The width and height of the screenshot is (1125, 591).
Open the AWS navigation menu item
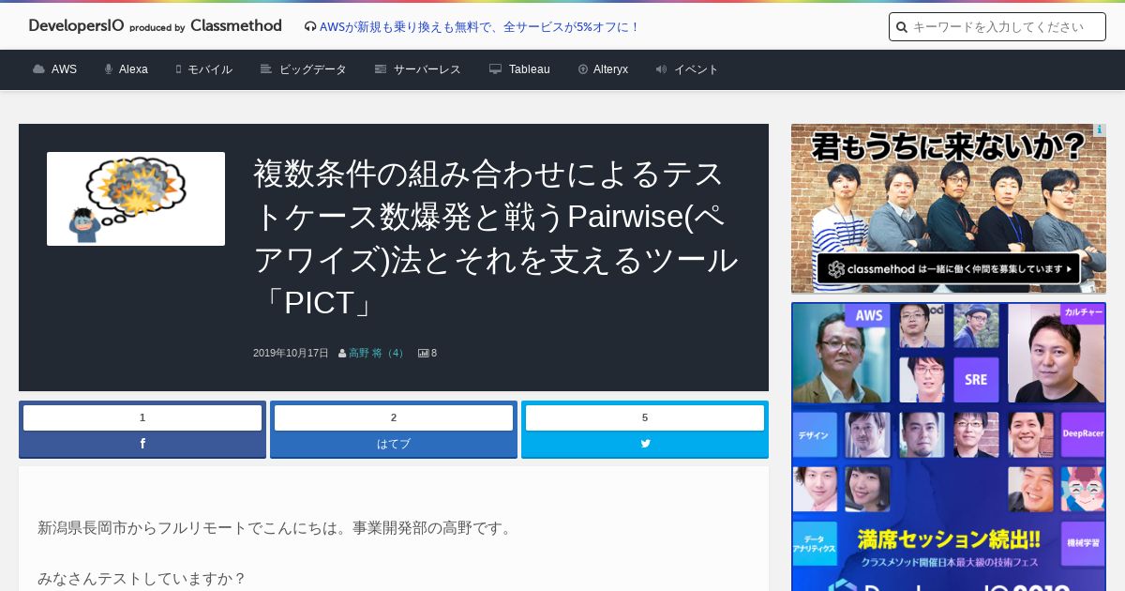(64, 69)
